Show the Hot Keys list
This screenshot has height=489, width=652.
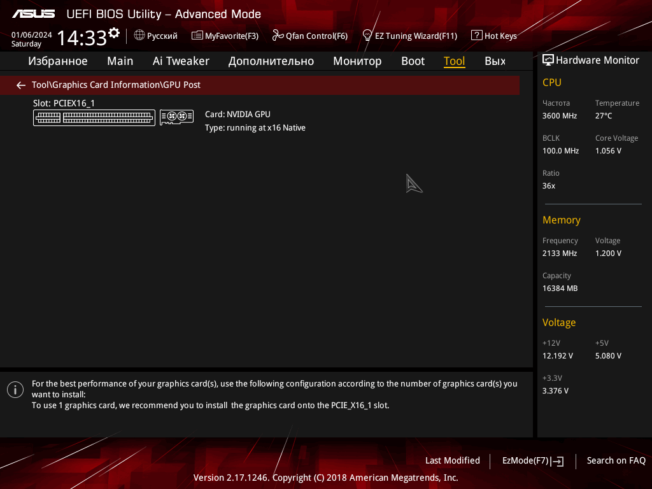[500, 36]
